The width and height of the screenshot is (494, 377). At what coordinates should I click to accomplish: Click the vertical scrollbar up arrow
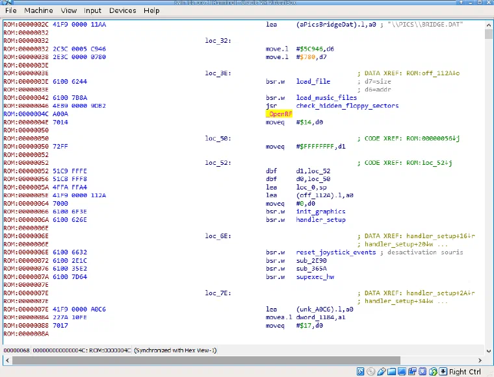point(488,25)
